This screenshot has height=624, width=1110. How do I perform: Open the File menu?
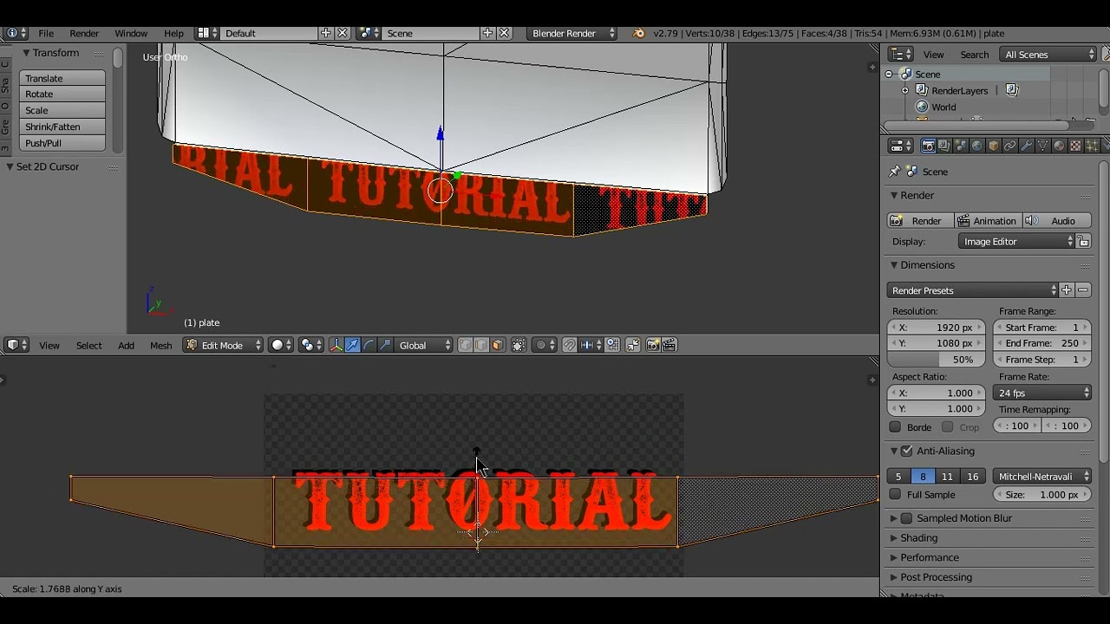tap(46, 33)
